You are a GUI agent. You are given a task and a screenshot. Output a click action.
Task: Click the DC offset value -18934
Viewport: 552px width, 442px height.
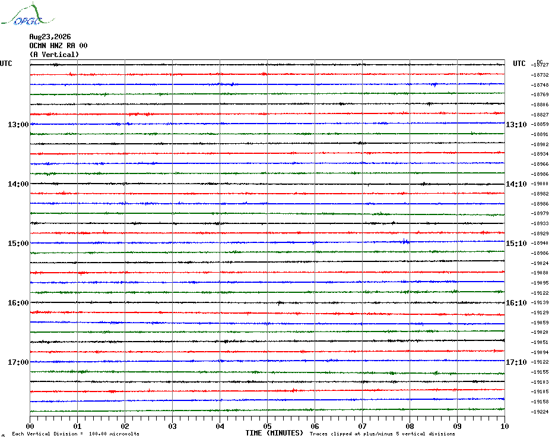click(540, 154)
